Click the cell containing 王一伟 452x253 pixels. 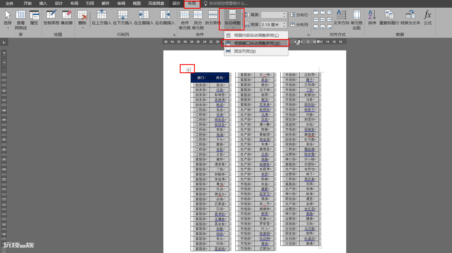click(x=264, y=75)
